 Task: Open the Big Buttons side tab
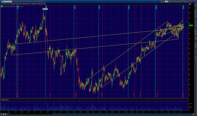(196, 32)
